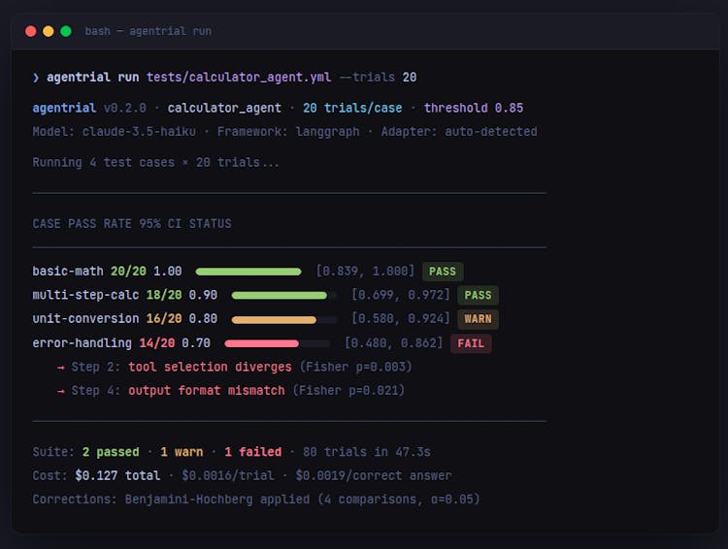Click the yellow minimize window dot

[x=49, y=31]
